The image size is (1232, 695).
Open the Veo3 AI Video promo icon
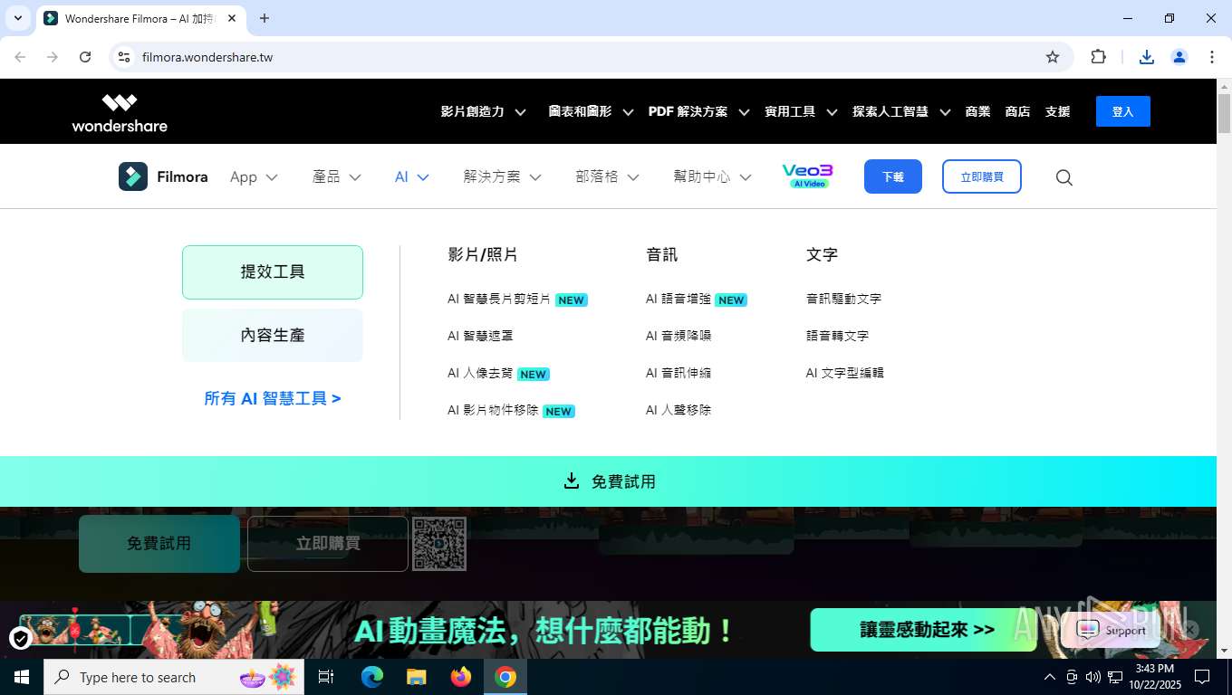pos(807,176)
